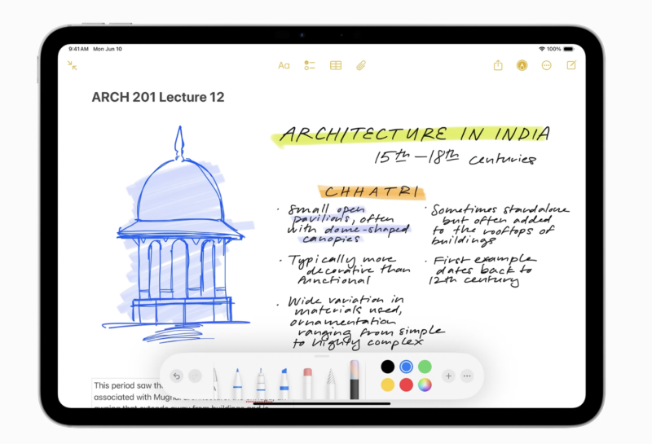Viewport: 652px width, 444px height.
Task: Select the pink eraser tool
Action: click(x=308, y=381)
